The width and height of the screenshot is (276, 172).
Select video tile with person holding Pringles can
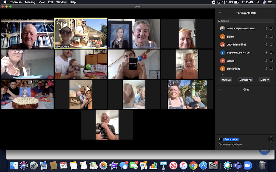coord(187,95)
